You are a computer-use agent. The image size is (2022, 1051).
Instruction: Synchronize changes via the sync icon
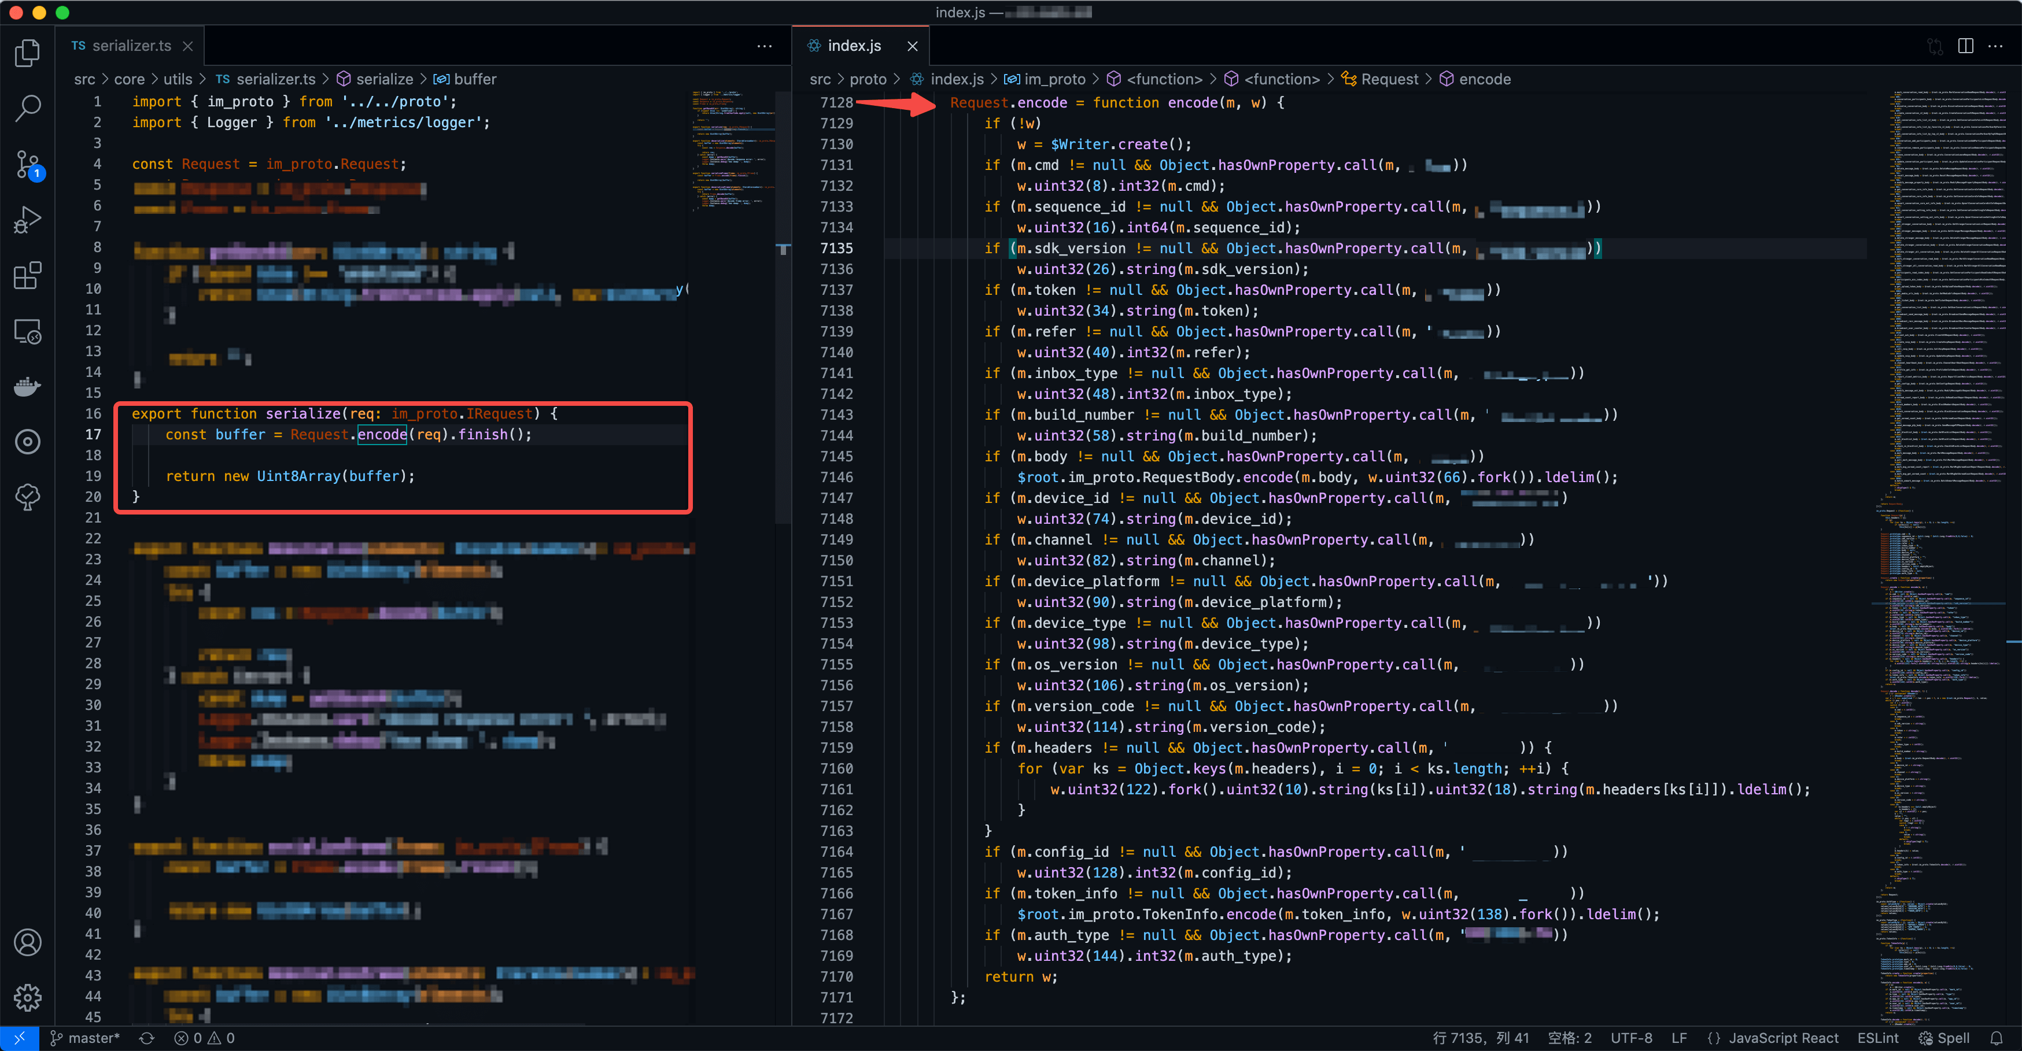pos(147,1038)
